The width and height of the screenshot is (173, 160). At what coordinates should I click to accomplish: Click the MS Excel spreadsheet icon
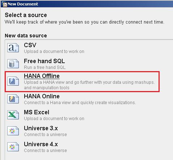[13, 115]
